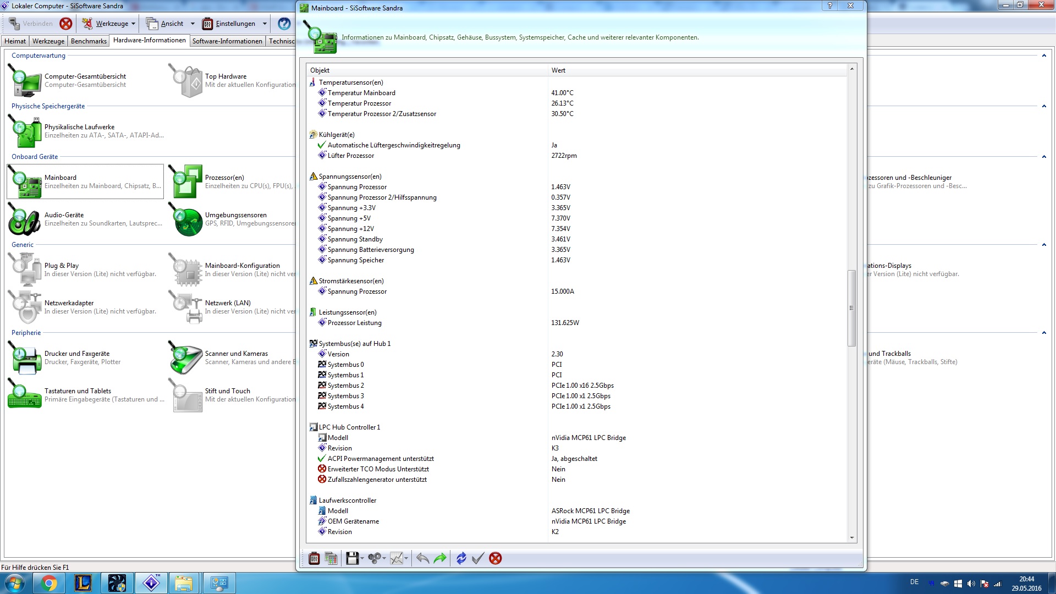Screen dimensions: 1056x594
Task: Click the blue refresh icon in bottom toolbar
Action: click(461, 558)
